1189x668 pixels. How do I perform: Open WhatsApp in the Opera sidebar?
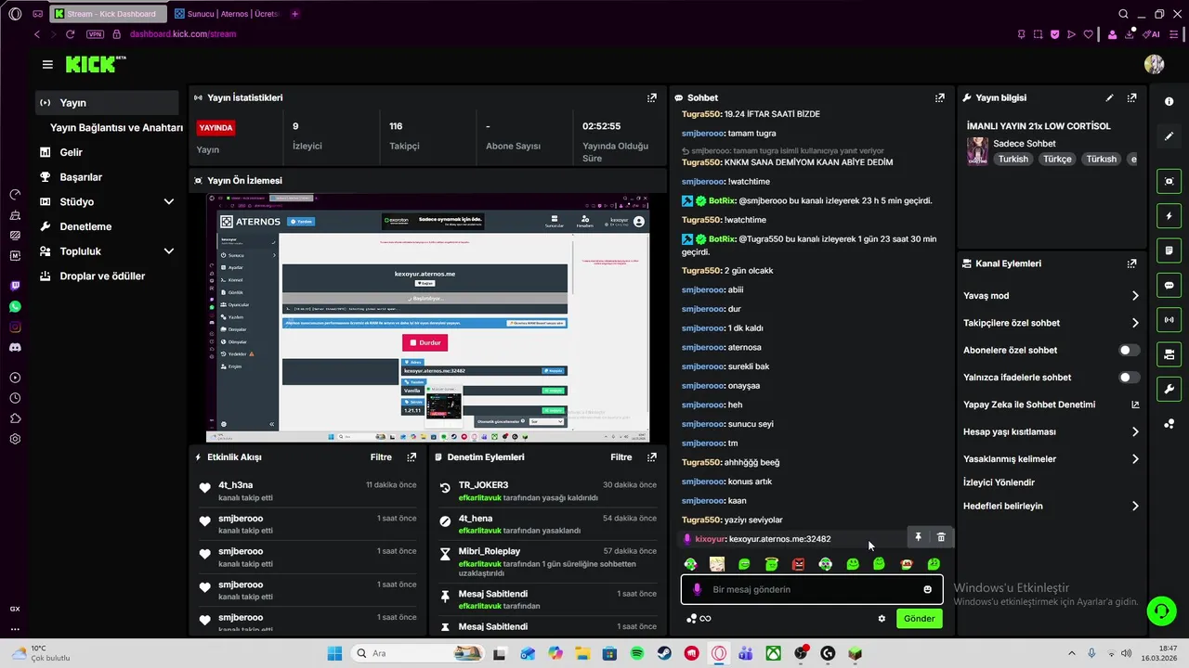[x=15, y=306]
